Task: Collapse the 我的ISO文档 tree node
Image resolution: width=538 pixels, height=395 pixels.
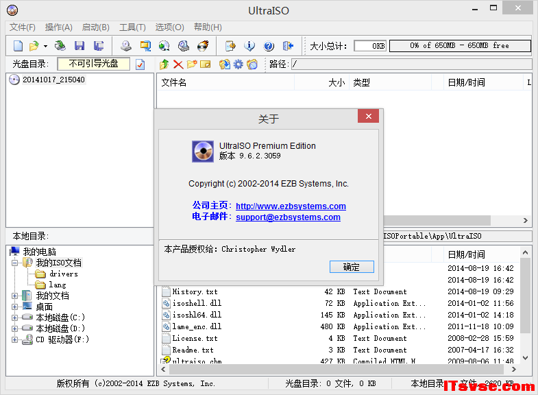Action: pos(15,263)
